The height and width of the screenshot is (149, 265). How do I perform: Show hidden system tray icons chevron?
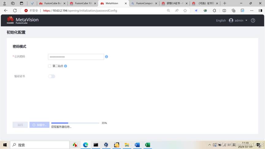(x=210, y=145)
